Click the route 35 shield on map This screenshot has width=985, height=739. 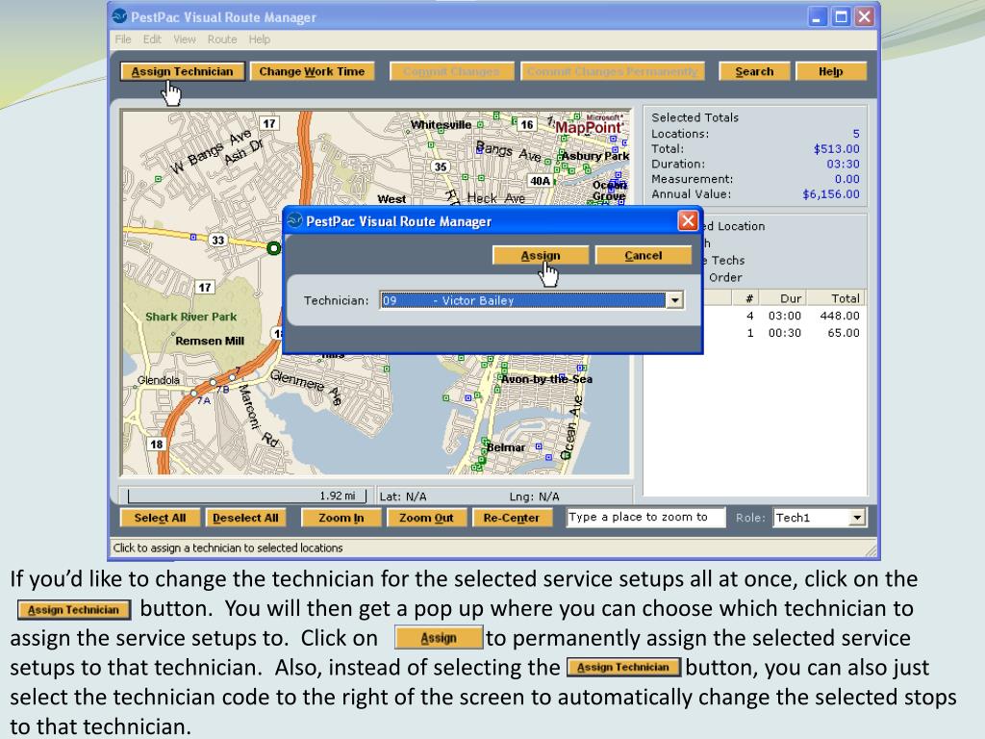[x=441, y=166]
